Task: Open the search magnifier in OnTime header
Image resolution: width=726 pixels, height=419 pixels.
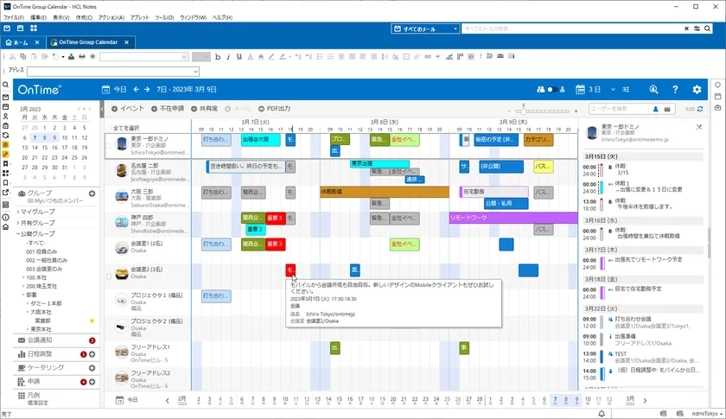Action: (x=653, y=89)
